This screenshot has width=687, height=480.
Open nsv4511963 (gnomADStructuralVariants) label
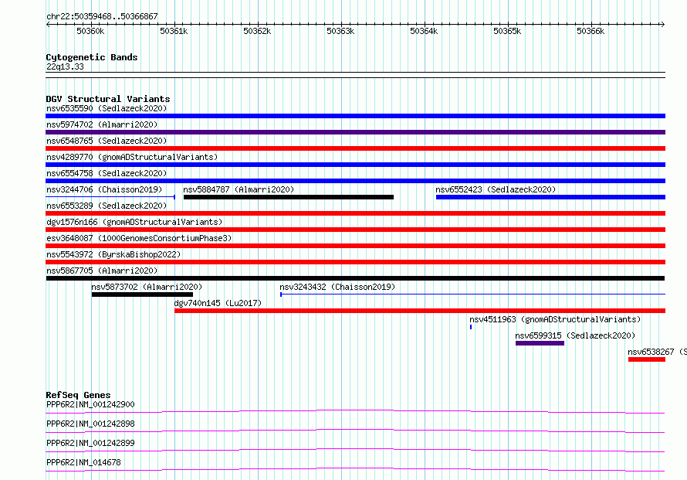coord(555,319)
